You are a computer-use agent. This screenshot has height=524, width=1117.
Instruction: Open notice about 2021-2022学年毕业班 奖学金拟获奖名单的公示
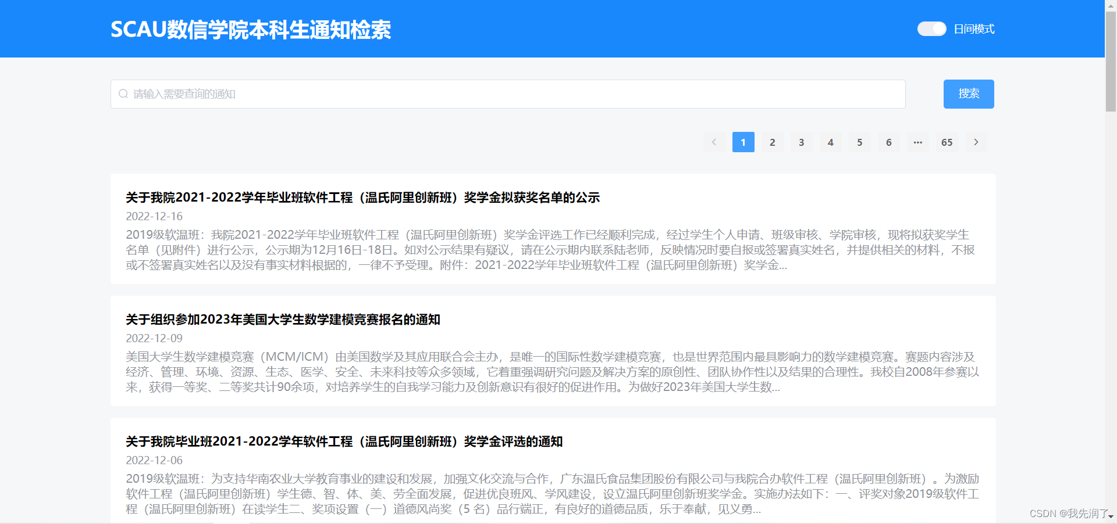(362, 198)
